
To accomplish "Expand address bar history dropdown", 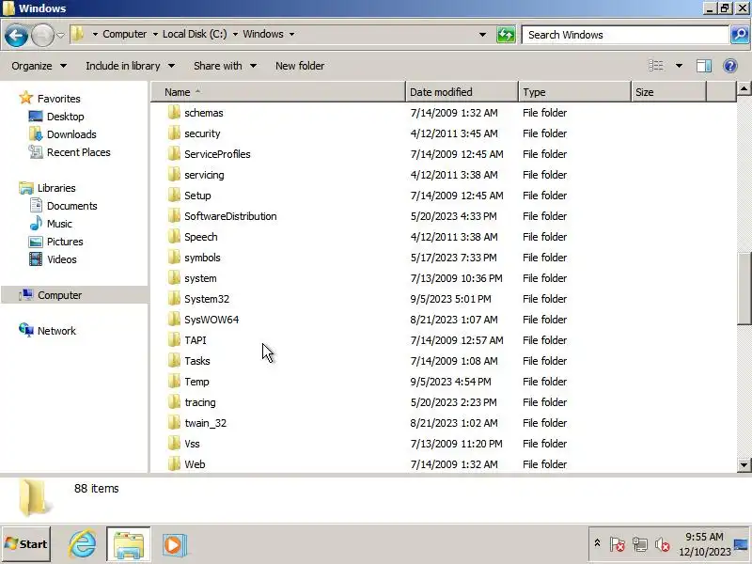I will (x=482, y=35).
